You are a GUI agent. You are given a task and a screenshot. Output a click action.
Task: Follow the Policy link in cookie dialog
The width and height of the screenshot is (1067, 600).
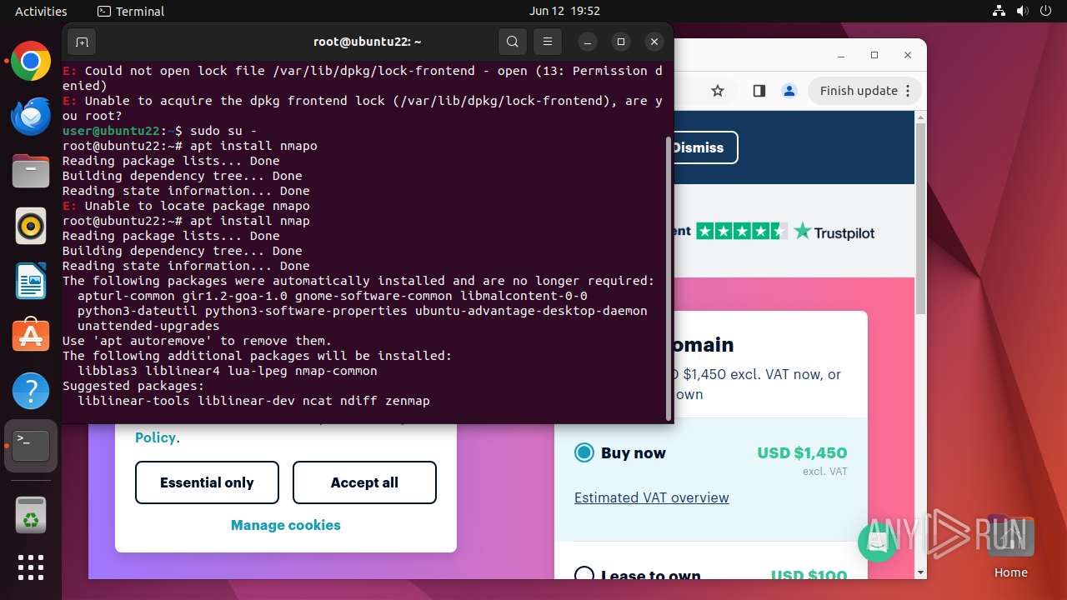coord(155,437)
